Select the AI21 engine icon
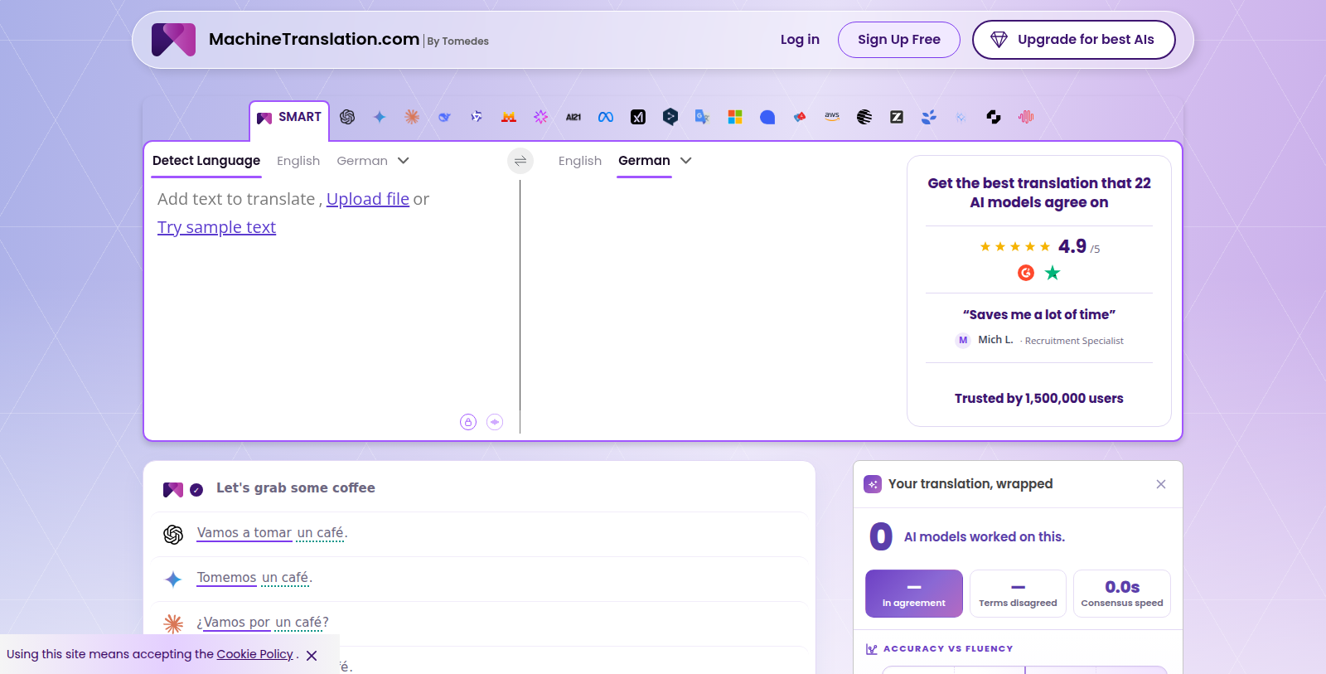1326x674 pixels. click(573, 117)
